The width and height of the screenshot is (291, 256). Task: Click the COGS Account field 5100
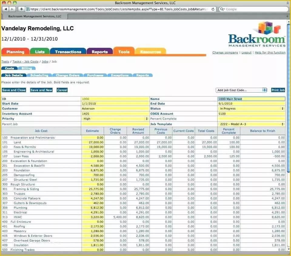(251, 114)
